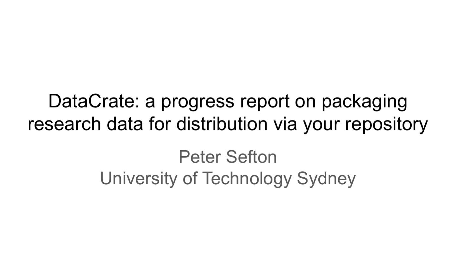The width and height of the screenshot is (456, 256).
Task: Select the word "research" in second title line
Action: pos(65,124)
